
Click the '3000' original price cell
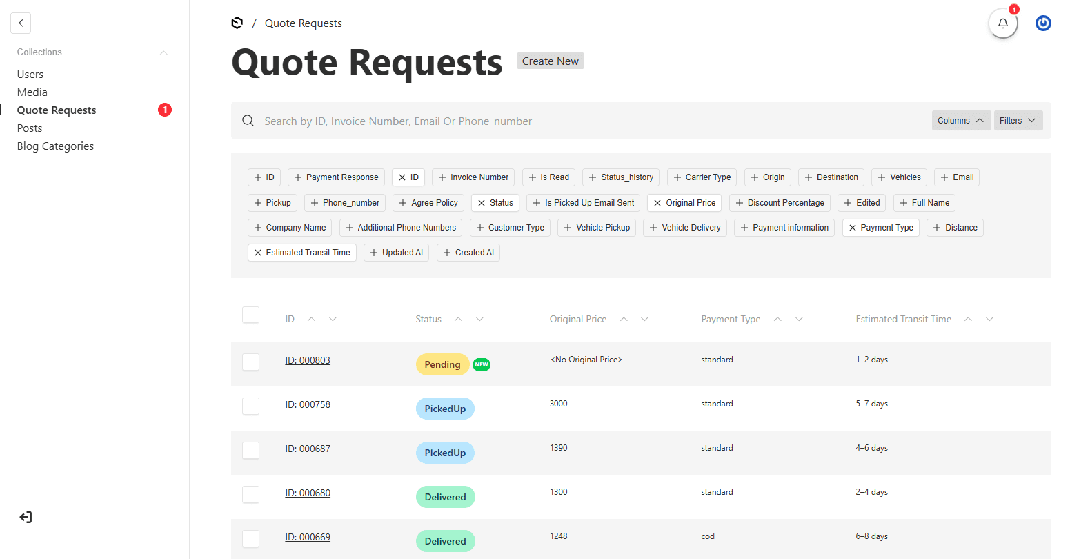559,404
